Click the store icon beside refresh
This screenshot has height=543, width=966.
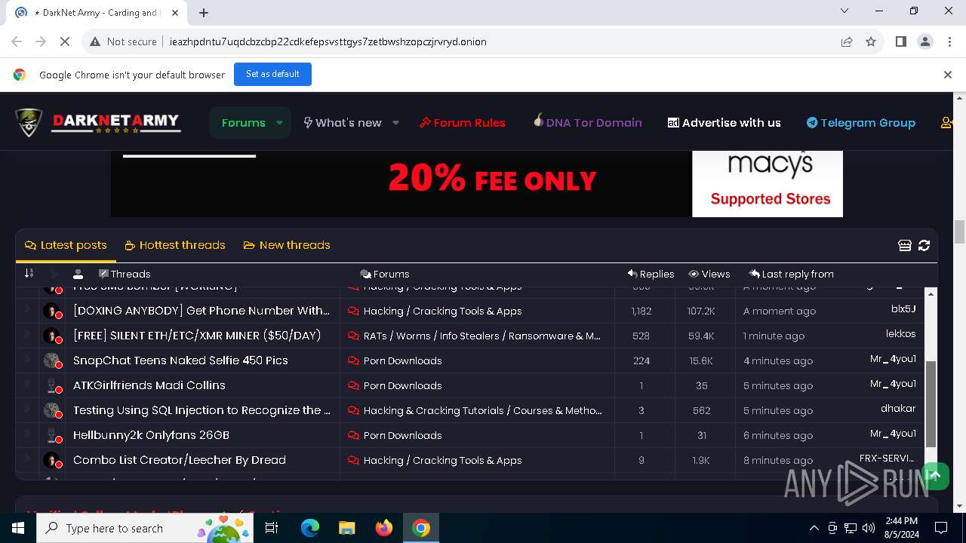tap(905, 245)
